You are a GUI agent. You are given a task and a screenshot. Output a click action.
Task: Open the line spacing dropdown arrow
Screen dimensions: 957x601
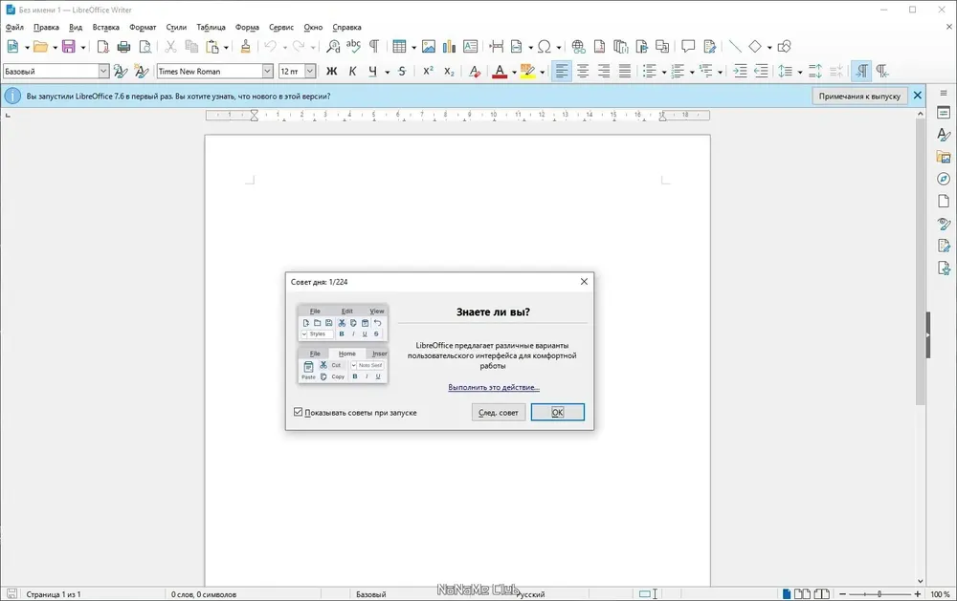tap(799, 72)
